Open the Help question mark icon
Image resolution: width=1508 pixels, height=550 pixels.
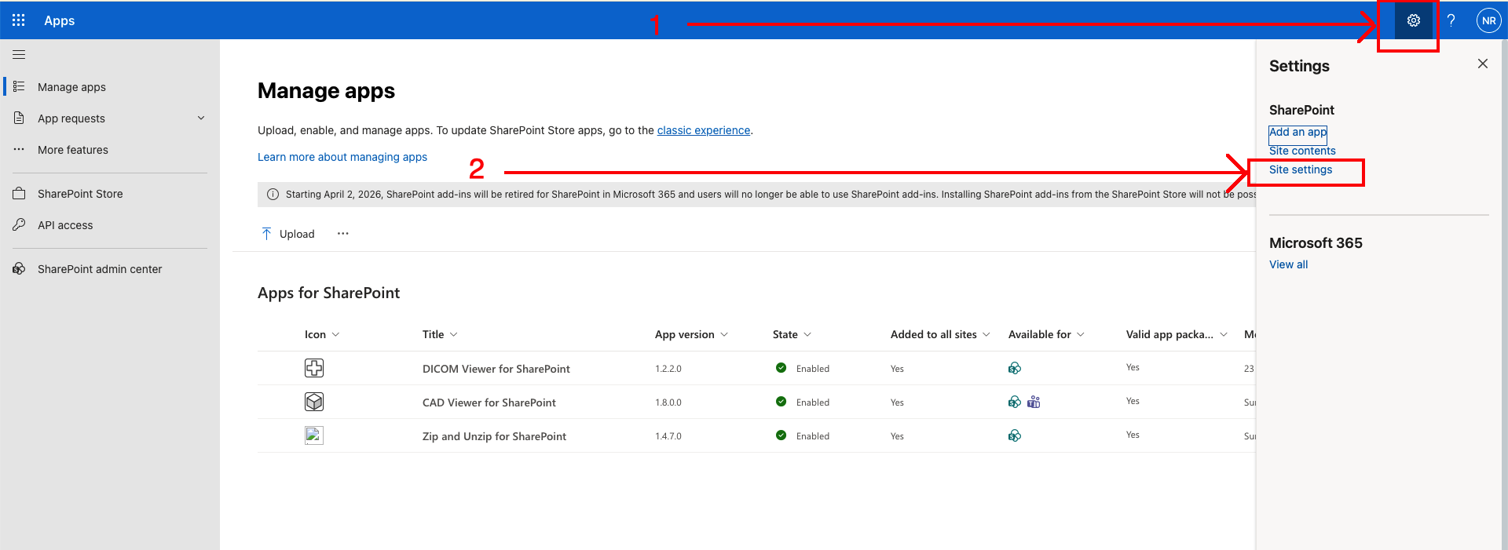[1451, 20]
